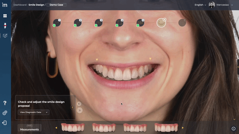Open settings gears icon in sidebar
Viewport: 239px width, 134px height.
(5, 113)
